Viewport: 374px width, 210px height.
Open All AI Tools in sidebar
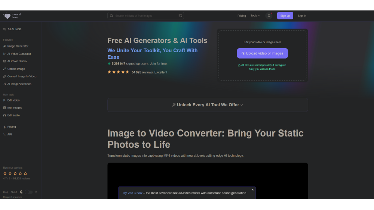14,29
